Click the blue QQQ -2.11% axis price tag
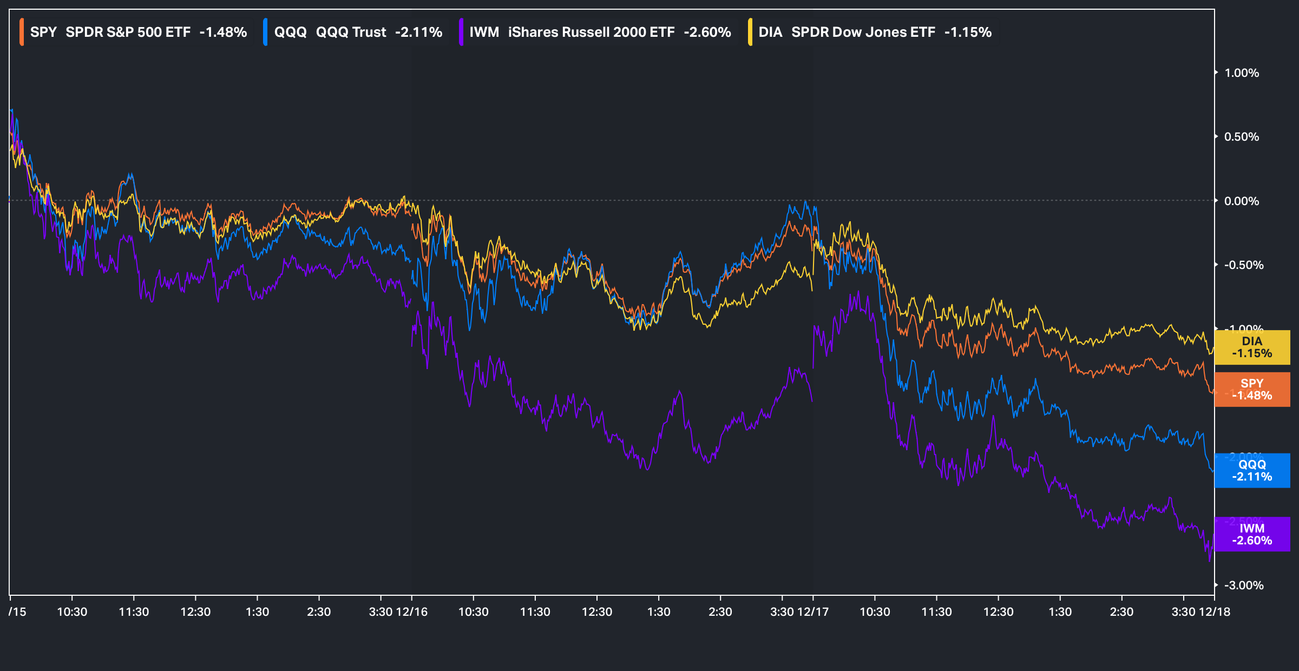Screen dimensions: 1299x671 pos(1252,471)
